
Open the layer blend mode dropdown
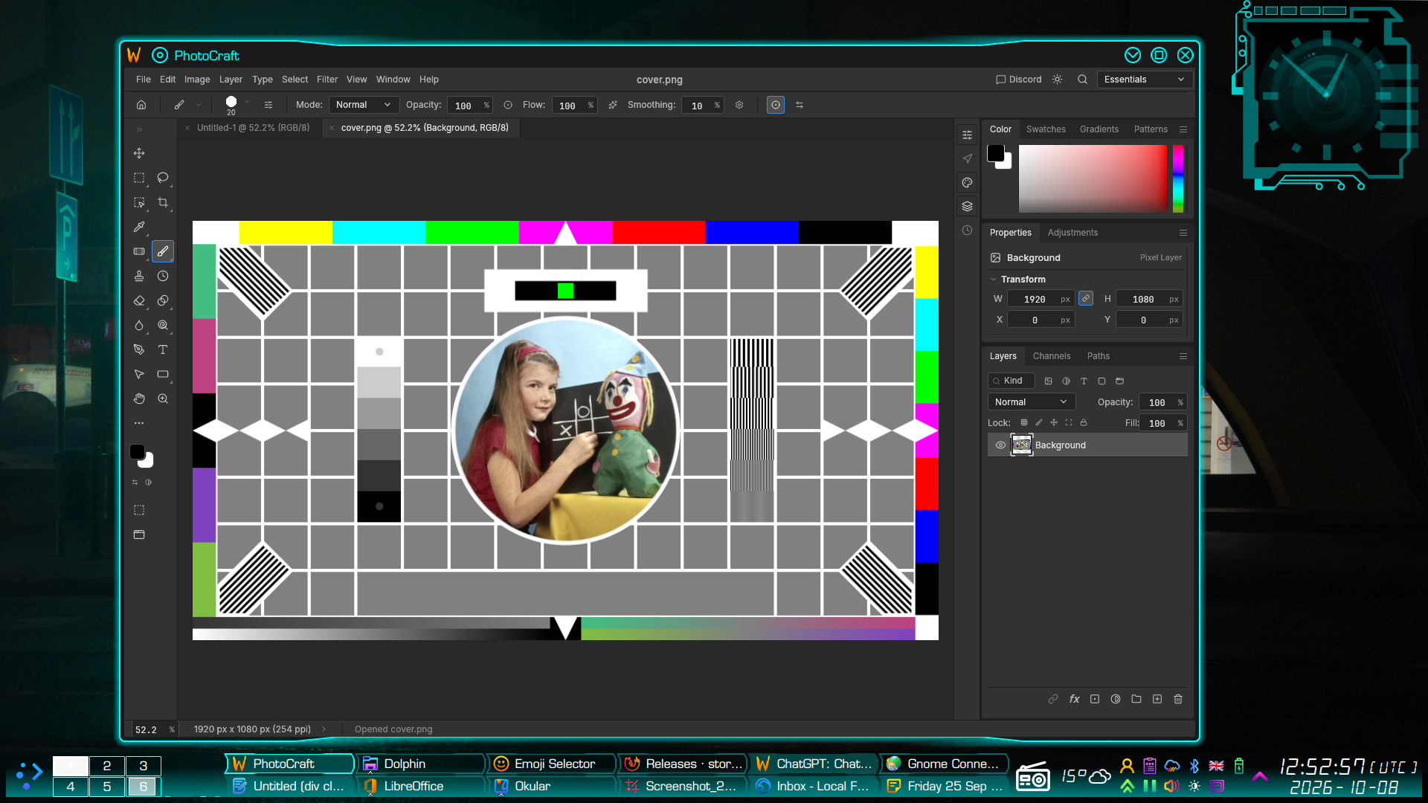(x=1032, y=401)
